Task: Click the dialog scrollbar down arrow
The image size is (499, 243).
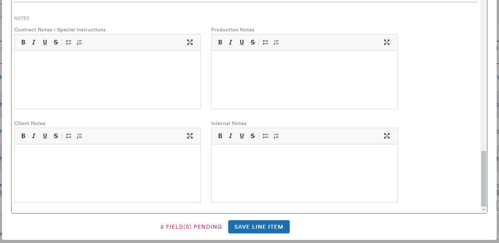Action: click(484, 210)
